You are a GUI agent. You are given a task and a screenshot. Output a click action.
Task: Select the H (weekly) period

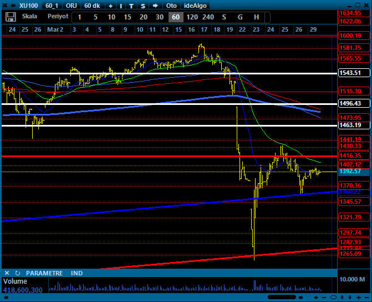click(256, 17)
